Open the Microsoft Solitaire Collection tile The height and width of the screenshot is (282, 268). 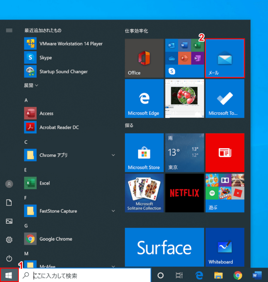[x=144, y=193]
